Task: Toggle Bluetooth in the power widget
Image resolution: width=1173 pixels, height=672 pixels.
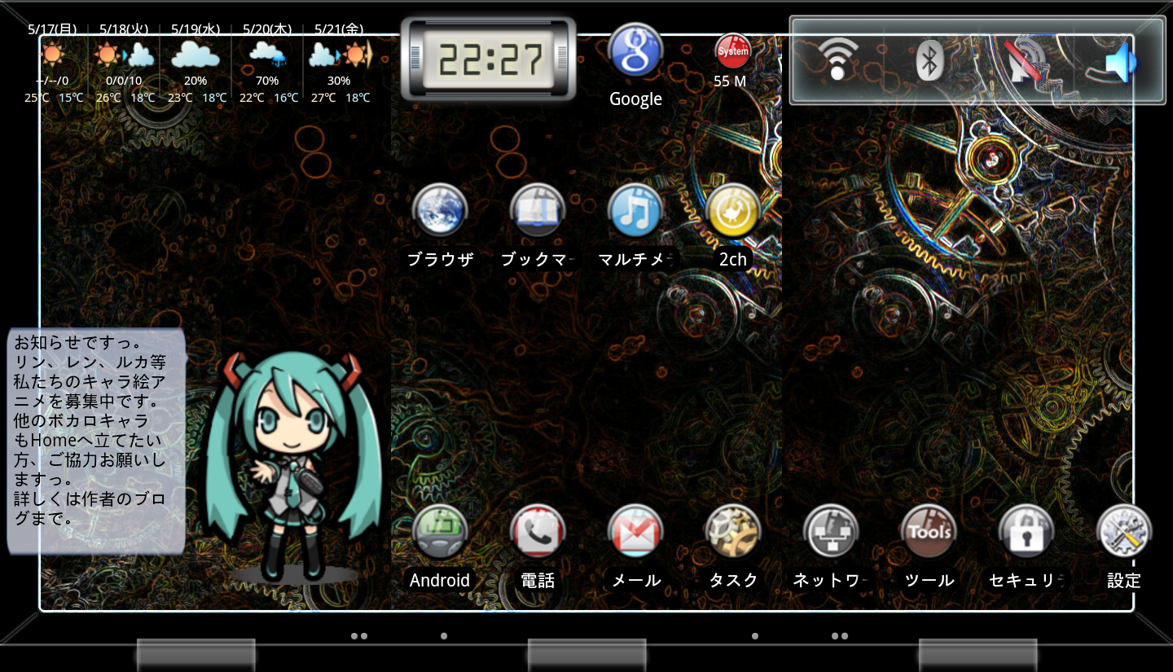Action: coord(930,60)
